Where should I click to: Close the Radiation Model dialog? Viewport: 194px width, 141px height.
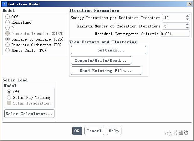189,4
